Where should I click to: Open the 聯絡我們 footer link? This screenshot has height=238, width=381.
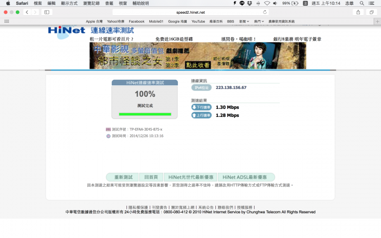click(225, 207)
